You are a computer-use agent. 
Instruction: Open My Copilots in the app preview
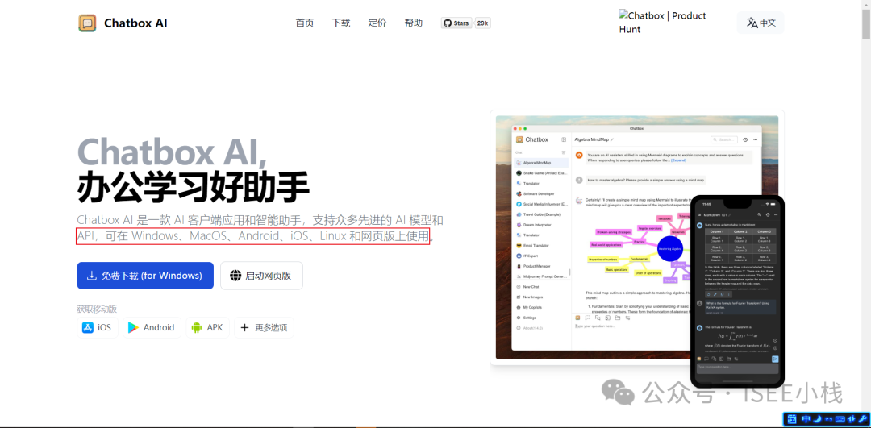[x=542, y=307]
